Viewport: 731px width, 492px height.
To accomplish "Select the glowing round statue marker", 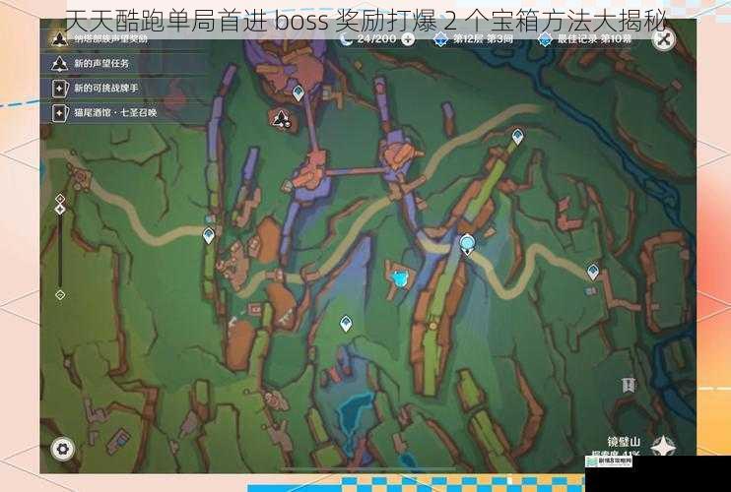I will [467, 243].
